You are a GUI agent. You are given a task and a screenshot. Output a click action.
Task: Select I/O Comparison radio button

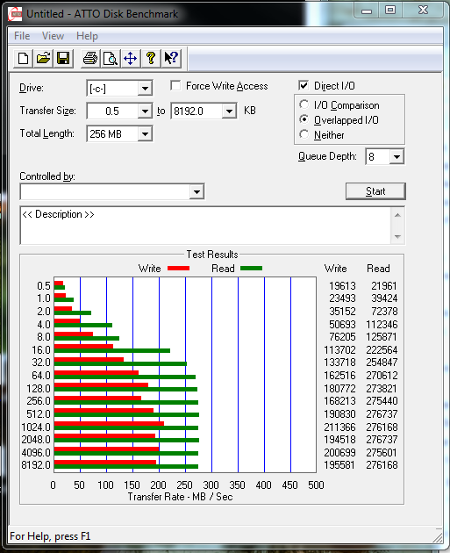(x=304, y=104)
